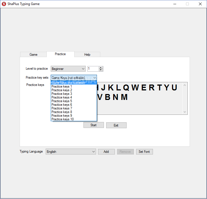Collapse the Practice key sets combo box

tap(74, 78)
